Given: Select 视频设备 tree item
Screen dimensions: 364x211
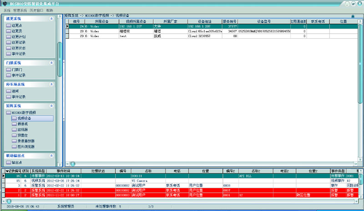Looking at the screenshot, I should click(x=25, y=118).
